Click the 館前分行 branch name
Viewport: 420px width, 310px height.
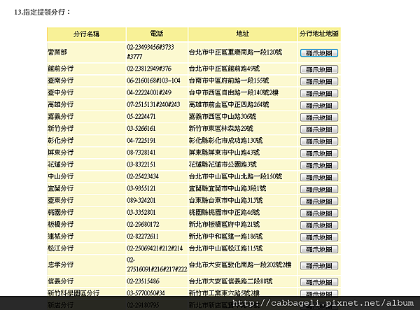click(60, 69)
